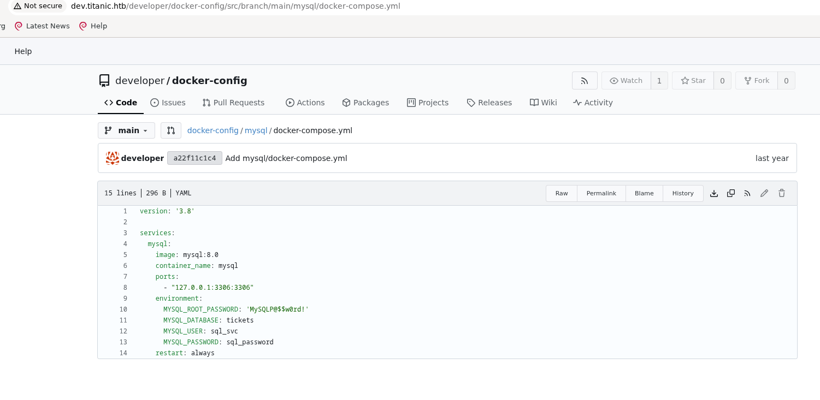Viewport: 820px width, 400px height.
Task: Fork the docker-config repository
Action: 756,81
